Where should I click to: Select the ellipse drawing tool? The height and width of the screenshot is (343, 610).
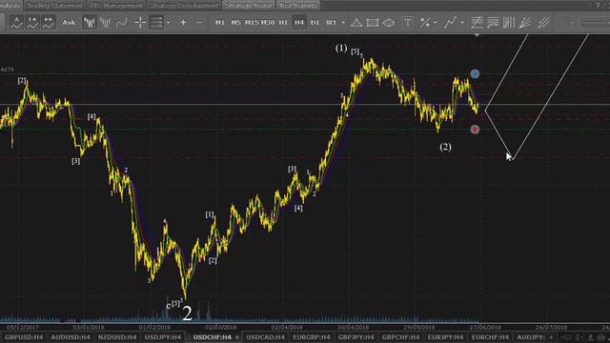coord(388,23)
